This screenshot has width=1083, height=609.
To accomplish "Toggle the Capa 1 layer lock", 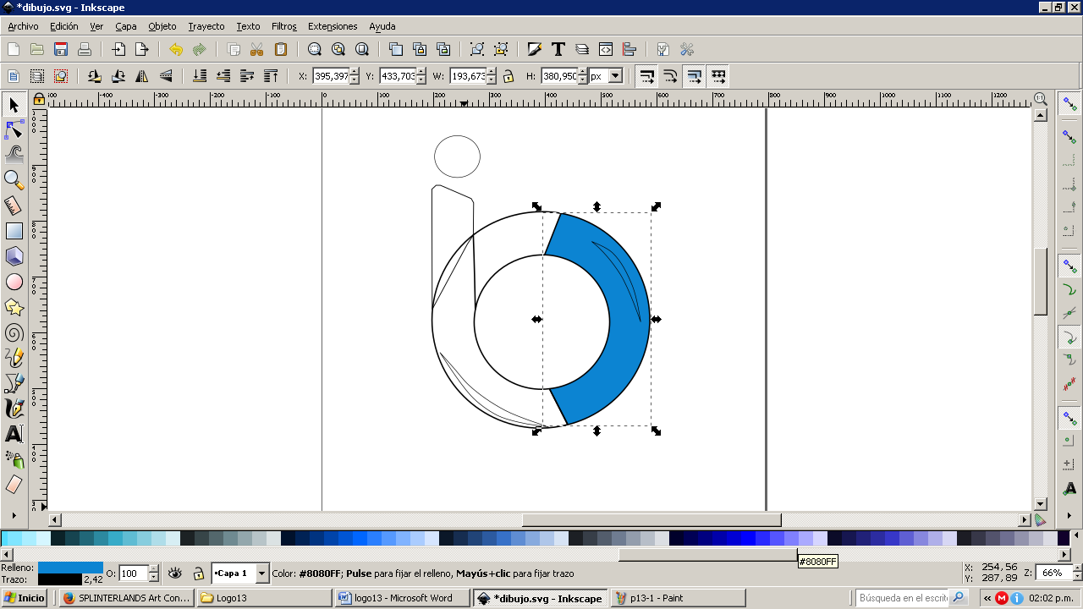I will pyautogui.click(x=198, y=573).
